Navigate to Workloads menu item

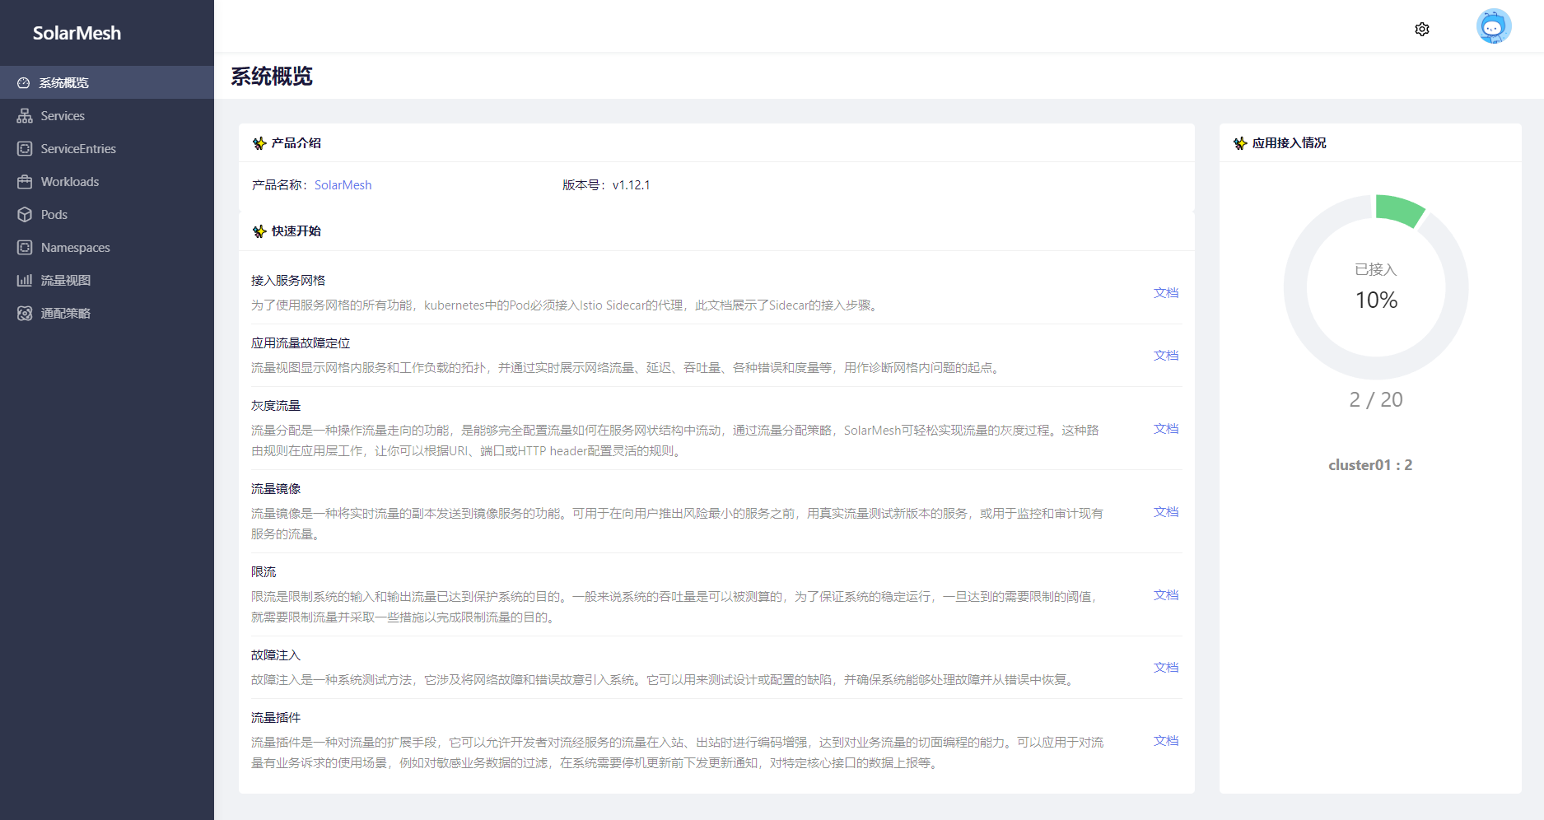107,181
